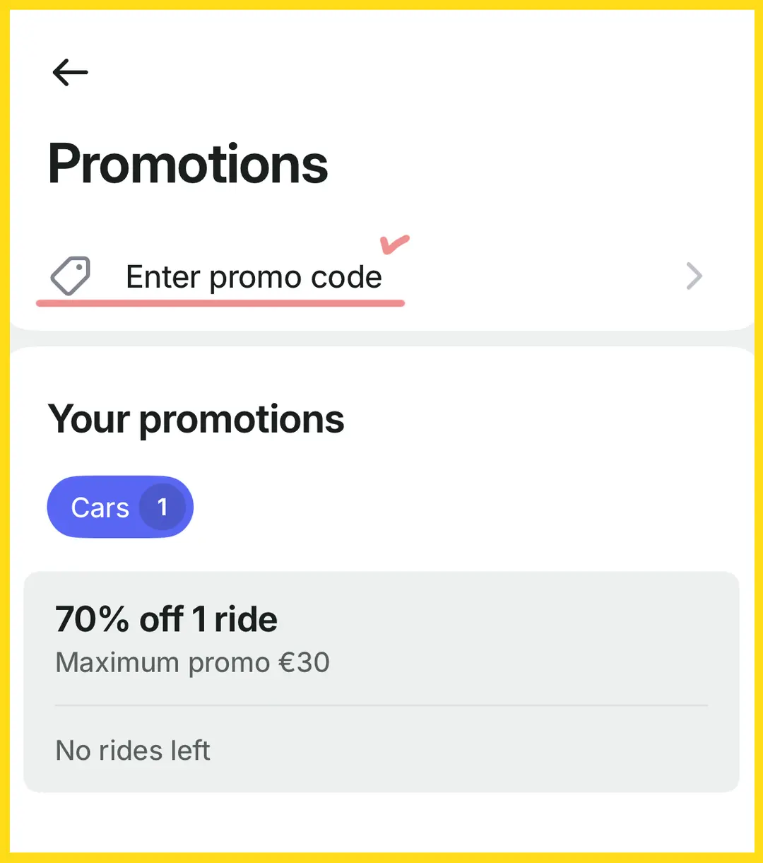
Task: Tap the price tag icon
Action: 71,276
